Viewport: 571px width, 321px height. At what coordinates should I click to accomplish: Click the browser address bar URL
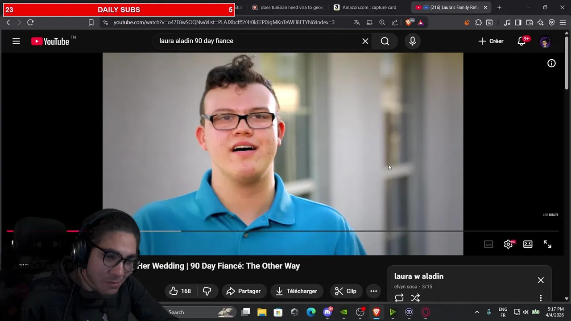(x=224, y=22)
